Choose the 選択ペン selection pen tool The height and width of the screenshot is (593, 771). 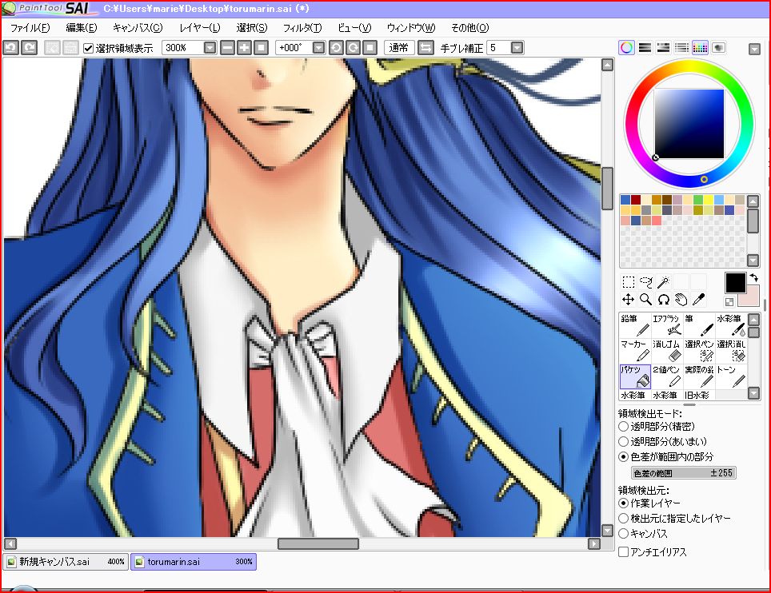[699, 351]
